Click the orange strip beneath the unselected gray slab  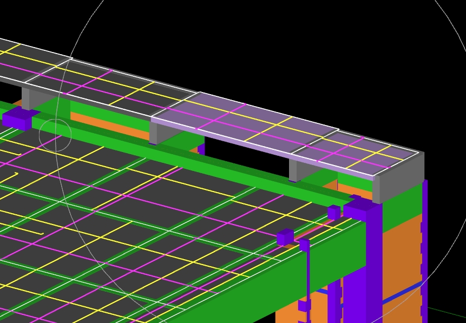(x=109, y=126)
